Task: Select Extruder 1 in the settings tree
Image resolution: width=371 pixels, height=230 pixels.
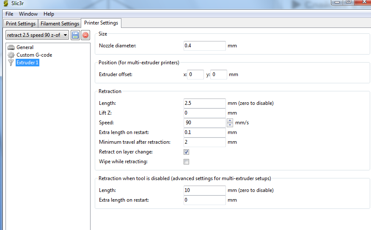Action: (27, 63)
